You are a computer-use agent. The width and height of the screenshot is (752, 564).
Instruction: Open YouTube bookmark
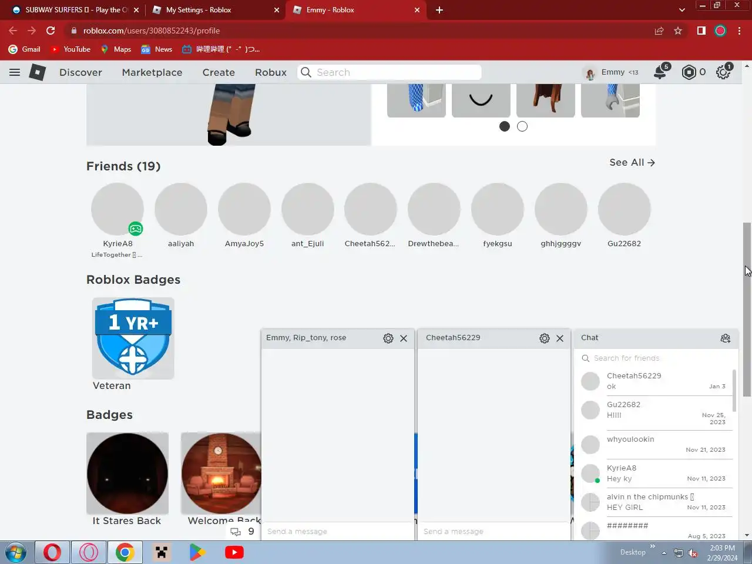[70, 49]
